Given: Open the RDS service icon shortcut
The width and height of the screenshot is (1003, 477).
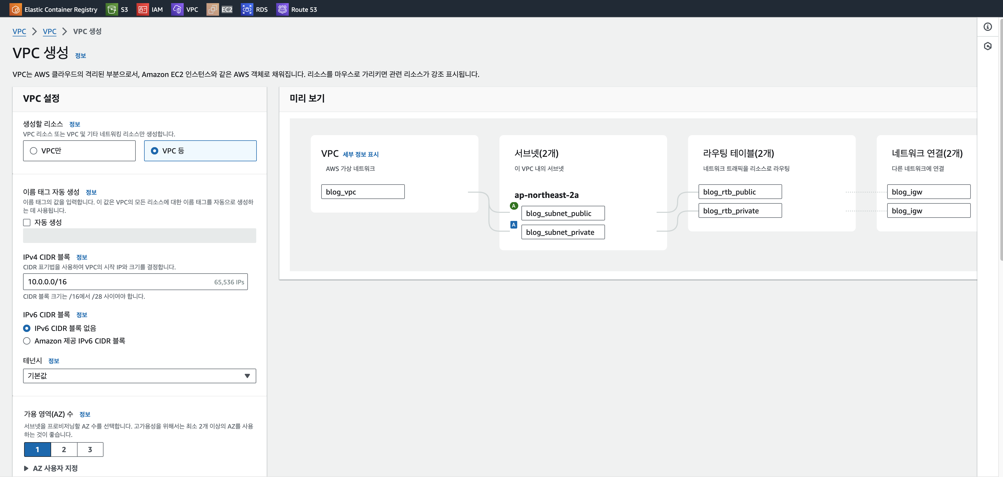Looking at the screenshot, I should (x=247, y=9).
